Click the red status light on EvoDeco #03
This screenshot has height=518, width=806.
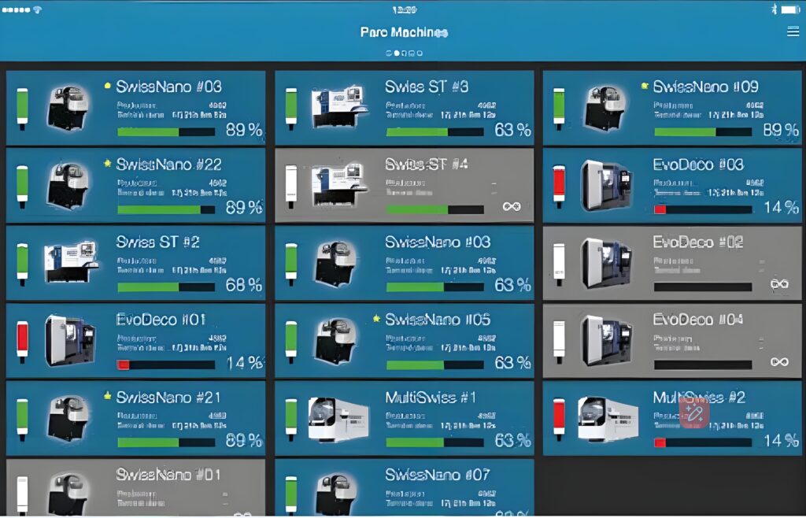point(560,185)
